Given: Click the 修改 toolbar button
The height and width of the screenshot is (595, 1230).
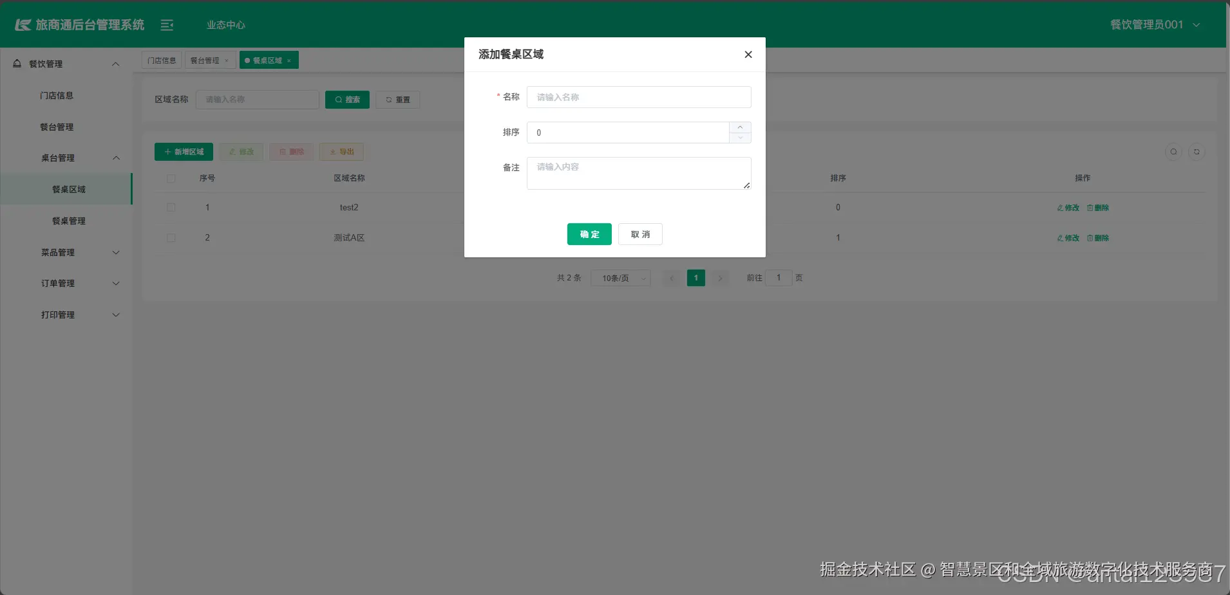Looking at the screenshot, I should pyautogui.click(x=241, y=152).
